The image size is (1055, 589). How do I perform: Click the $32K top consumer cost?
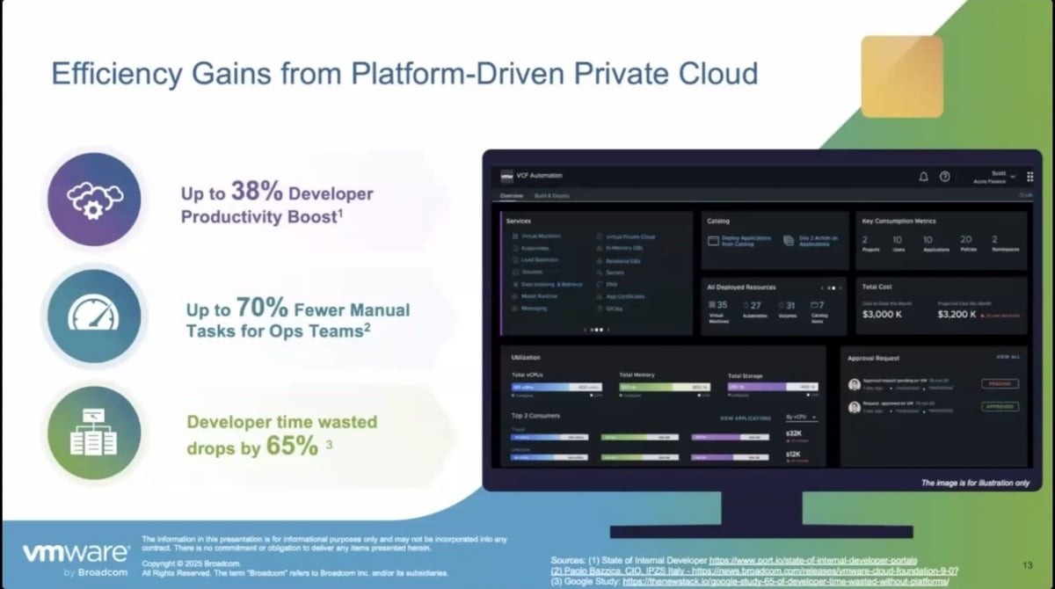pos(792,433)
